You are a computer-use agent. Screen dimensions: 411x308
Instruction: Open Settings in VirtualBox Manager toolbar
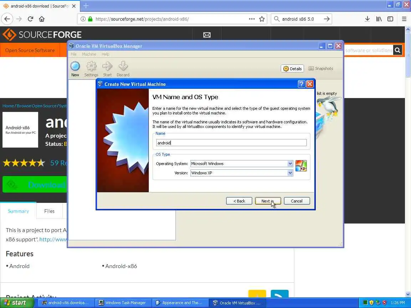click(x=91, y=69)
